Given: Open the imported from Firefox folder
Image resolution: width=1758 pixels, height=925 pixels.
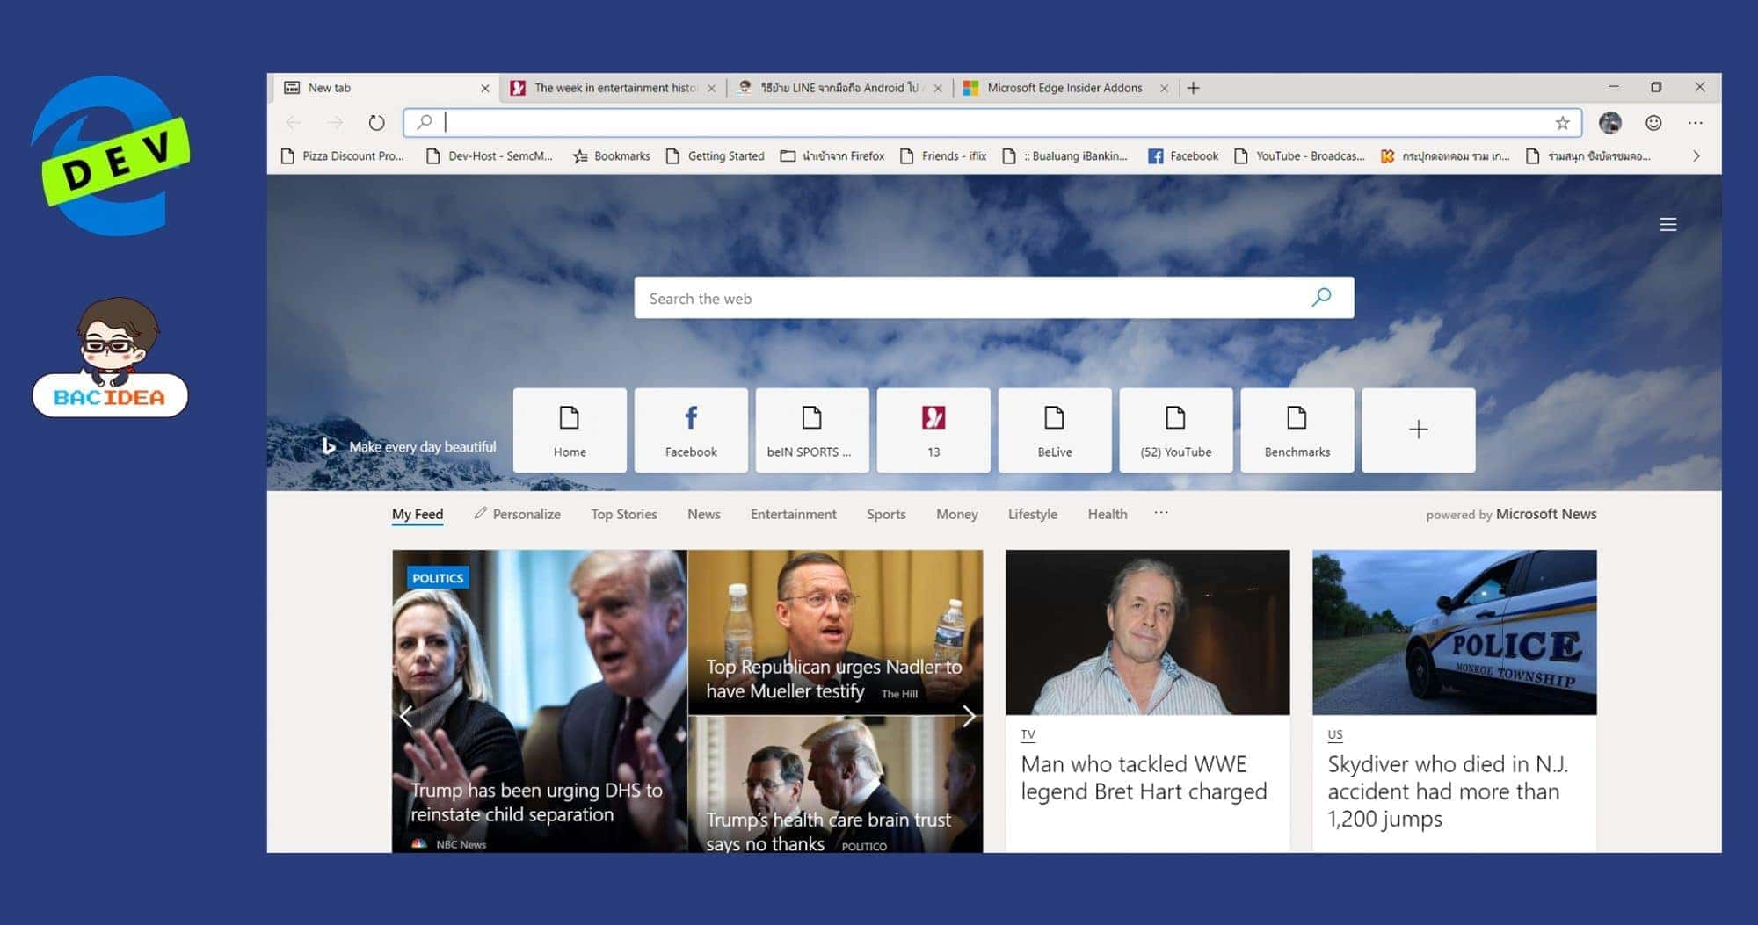Looking at the screenshot, I should point(832,156).
